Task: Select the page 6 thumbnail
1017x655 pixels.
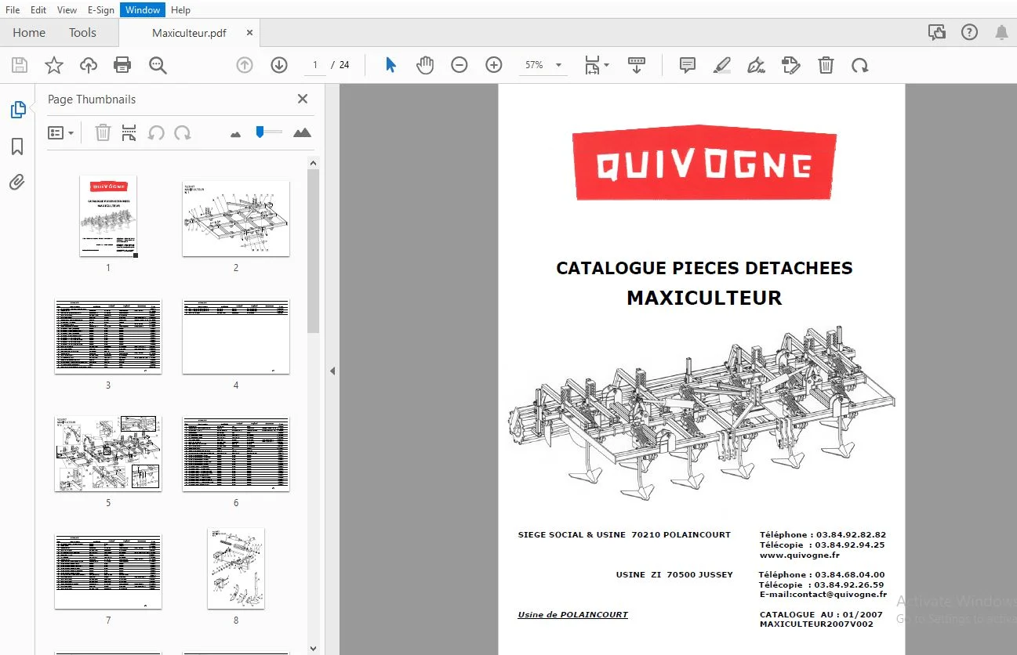Action: click(x=236, y=454)
